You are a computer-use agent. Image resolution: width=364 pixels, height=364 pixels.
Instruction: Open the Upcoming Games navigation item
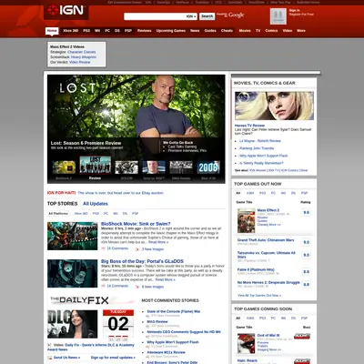171,31
